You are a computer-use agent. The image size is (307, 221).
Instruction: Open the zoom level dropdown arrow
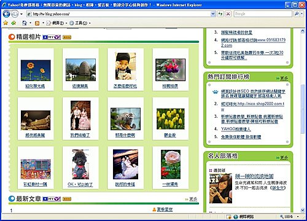coord(298,217)
